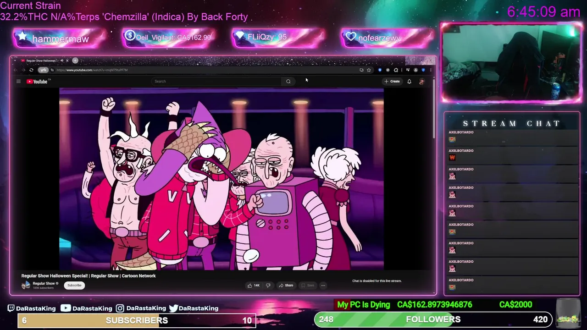Open the YouTube account avatar menu

[422, 82]
